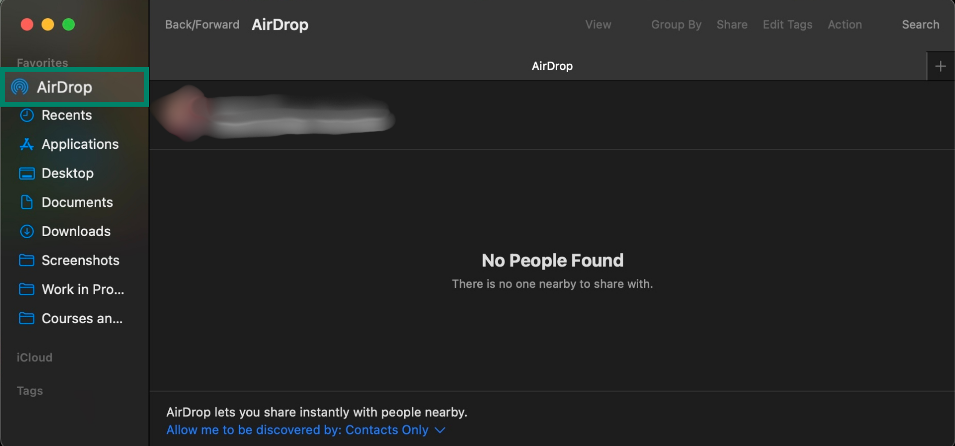
Task: Click the Back/Forward navigation control
Action: [x=202, y=25]
